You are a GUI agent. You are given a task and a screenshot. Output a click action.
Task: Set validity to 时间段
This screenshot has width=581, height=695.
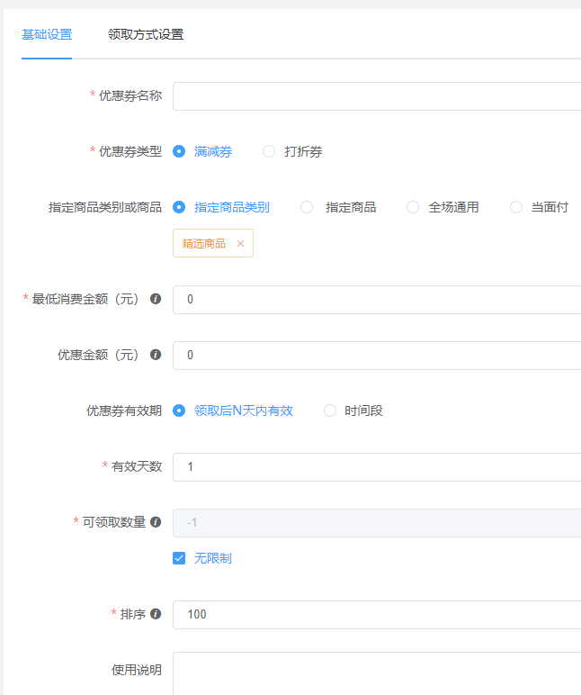click(330, 411)
